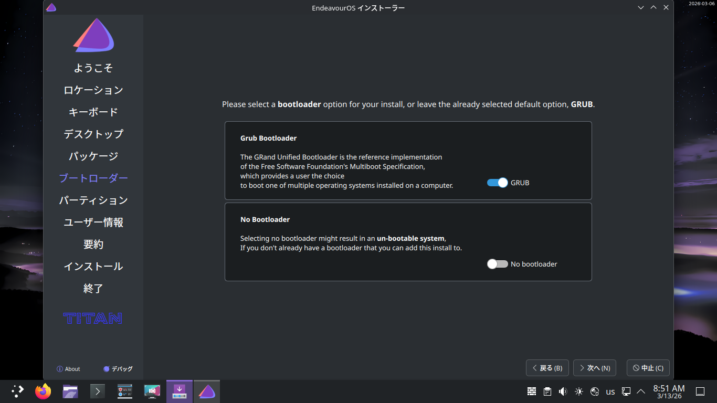Viewport: 717px width, 403px height.
Task: Switch to the purple download-icon taskbar app
Action: [x=180, y=391]
